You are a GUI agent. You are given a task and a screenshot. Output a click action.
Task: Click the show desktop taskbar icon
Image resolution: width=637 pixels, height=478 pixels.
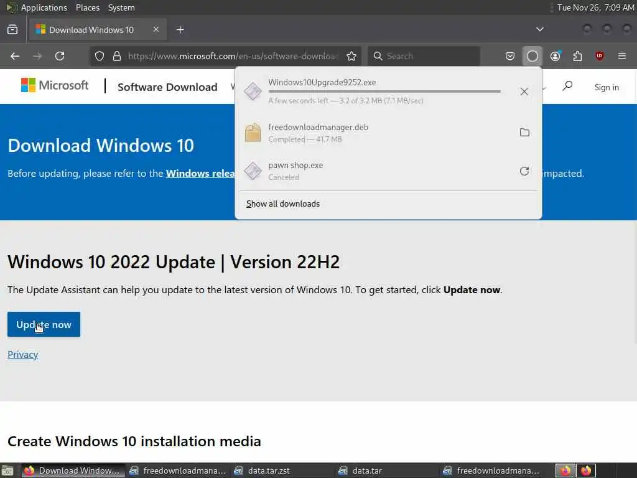pyautogui.click(x=7, y=471)
